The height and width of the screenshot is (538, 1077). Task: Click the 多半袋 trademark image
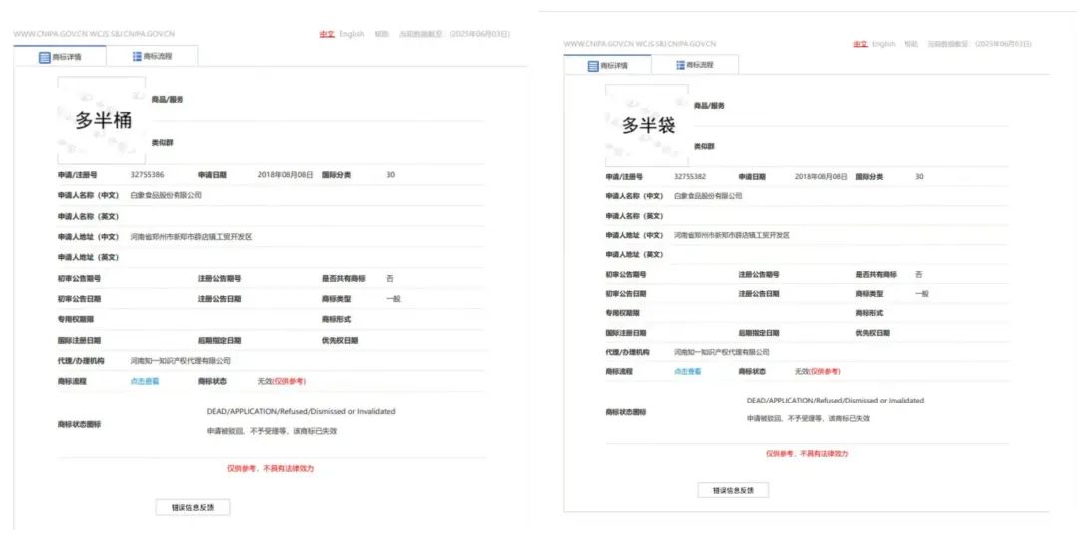(x=647, y=126)
